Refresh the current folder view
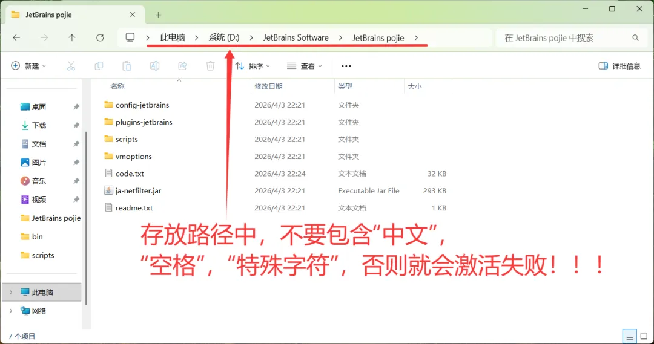Image resolution: width=654 pixels, height=344 pixels. click(x=100, y=38)
